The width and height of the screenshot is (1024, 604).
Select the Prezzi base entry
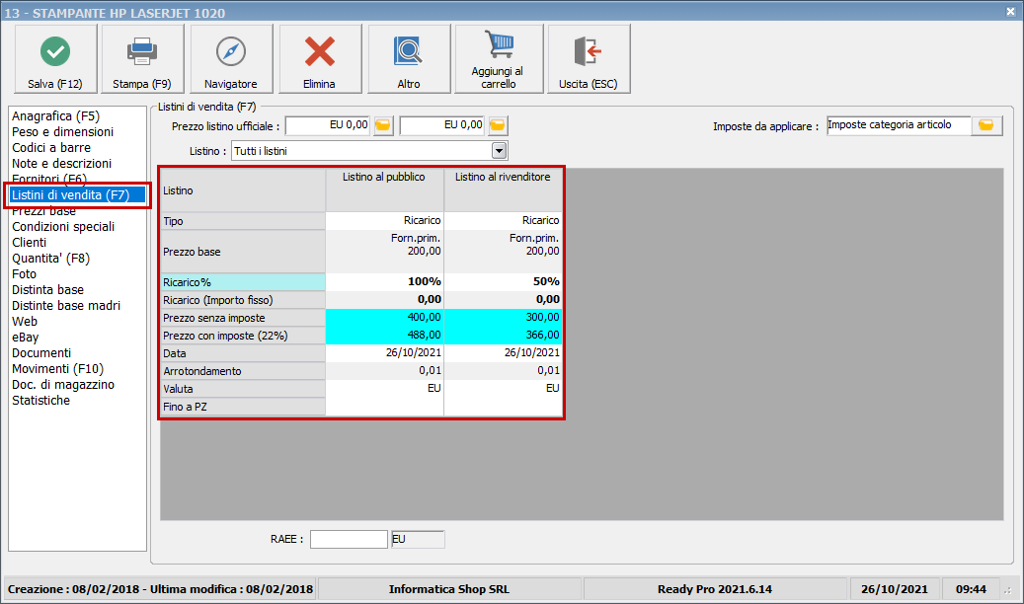point(43,210)
